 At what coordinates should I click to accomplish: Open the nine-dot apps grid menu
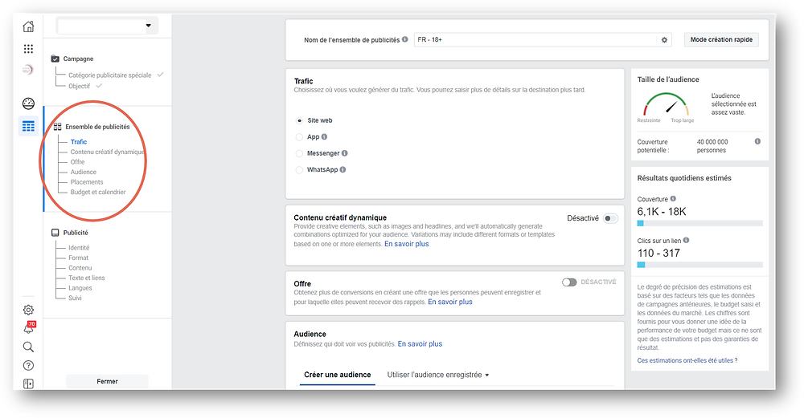[29, 49]
